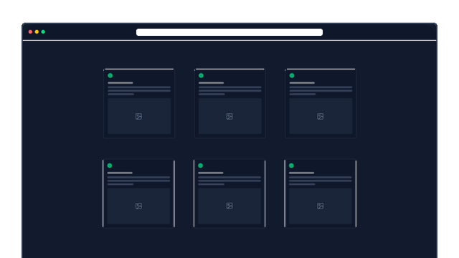This screenshot has width=459, height=258.
Task: Click the green status dot on top-right card
Action: 292,75
